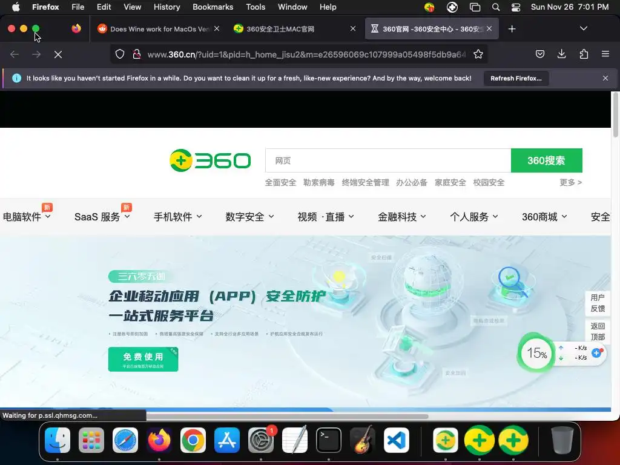
Task: Click 更多 > link
Action: (x=570, y=182)
